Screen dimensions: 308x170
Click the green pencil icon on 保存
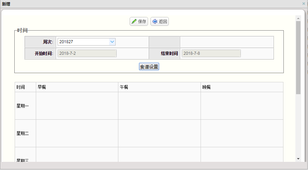[x=134, y=21]
